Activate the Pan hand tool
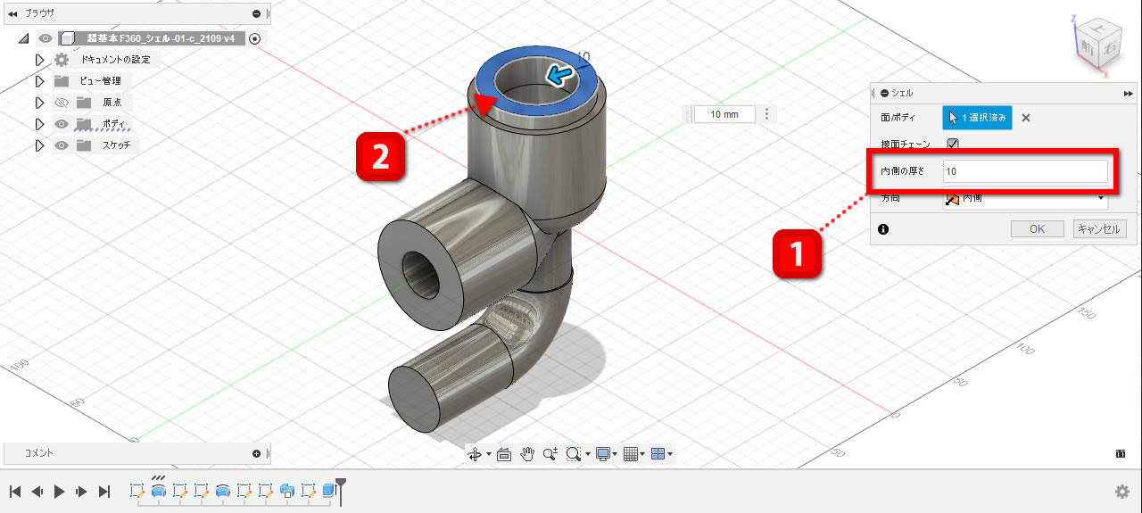Image resolution: width=1142 pixels, height=513 pixels. click(x=527, y=454)
